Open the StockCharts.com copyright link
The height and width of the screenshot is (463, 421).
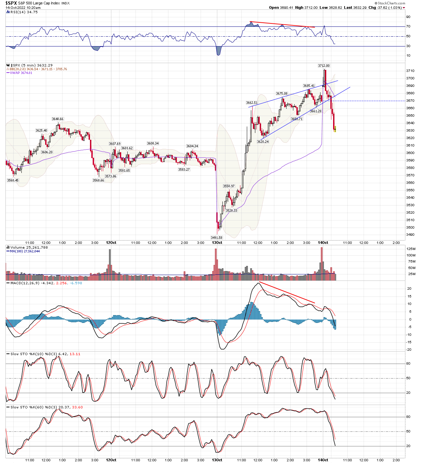[390, 2]
